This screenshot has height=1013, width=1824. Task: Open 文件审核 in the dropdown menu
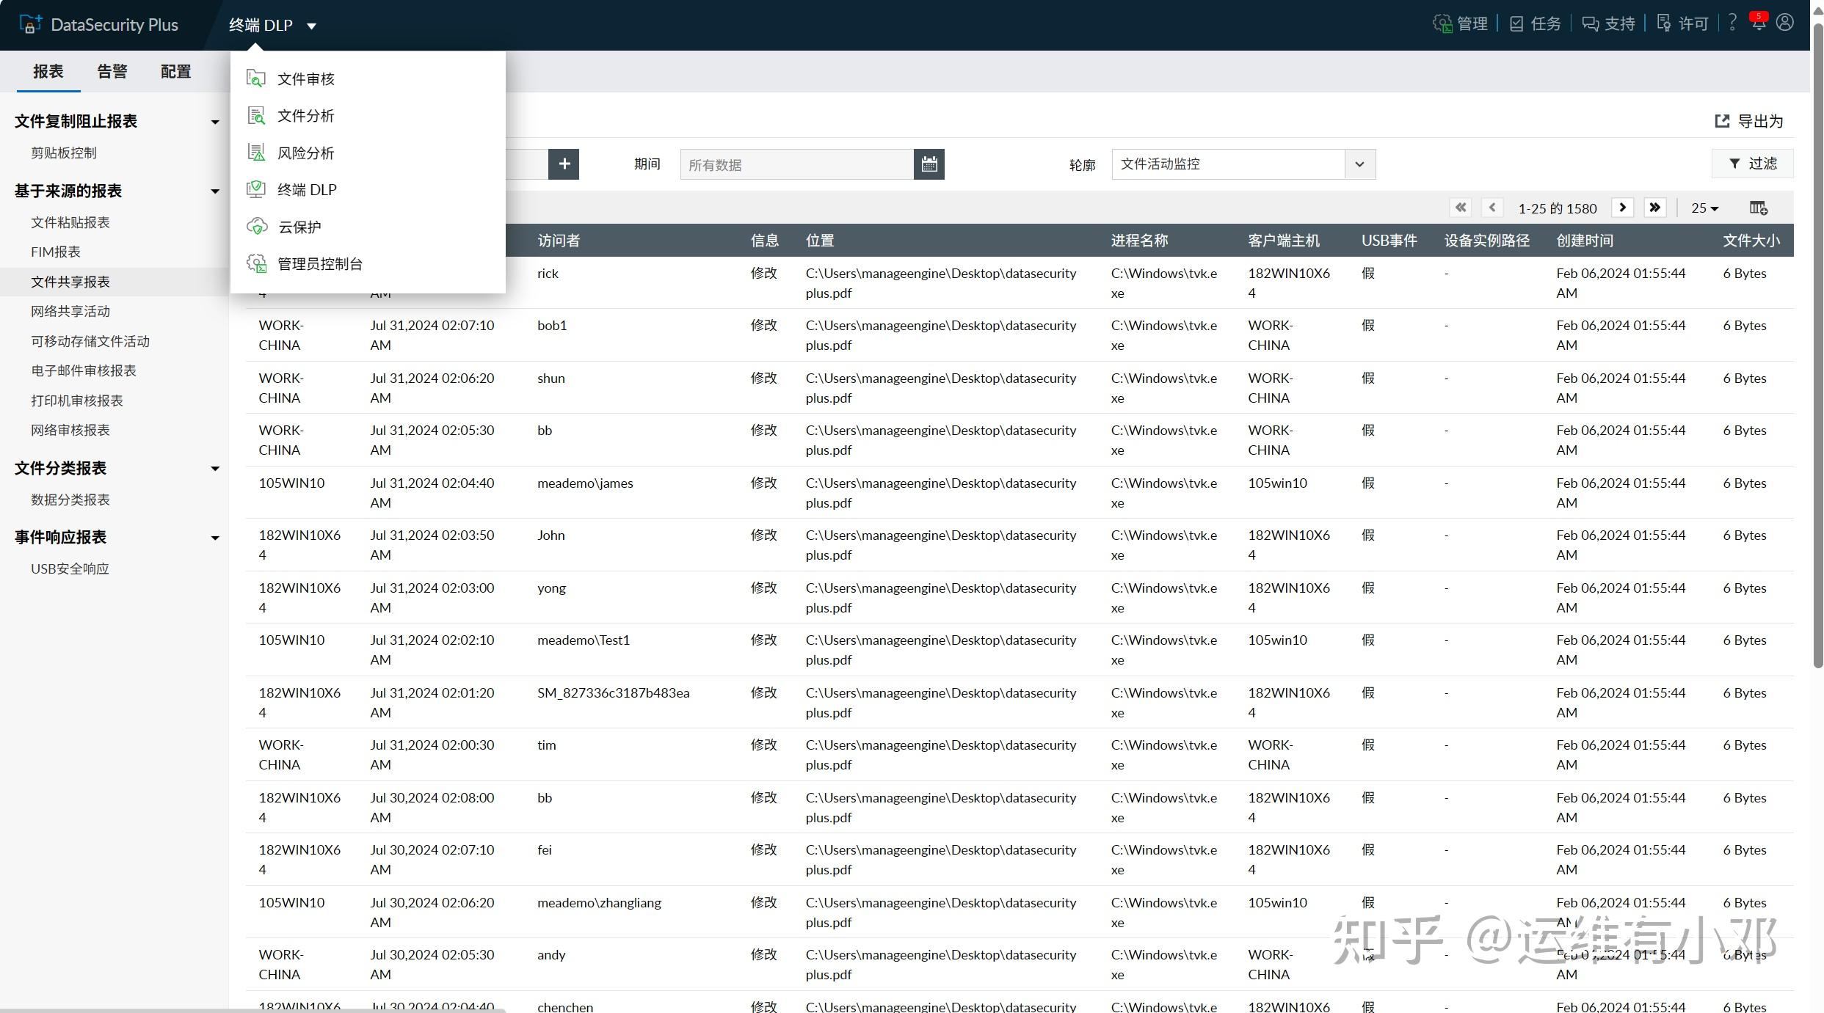305,78
